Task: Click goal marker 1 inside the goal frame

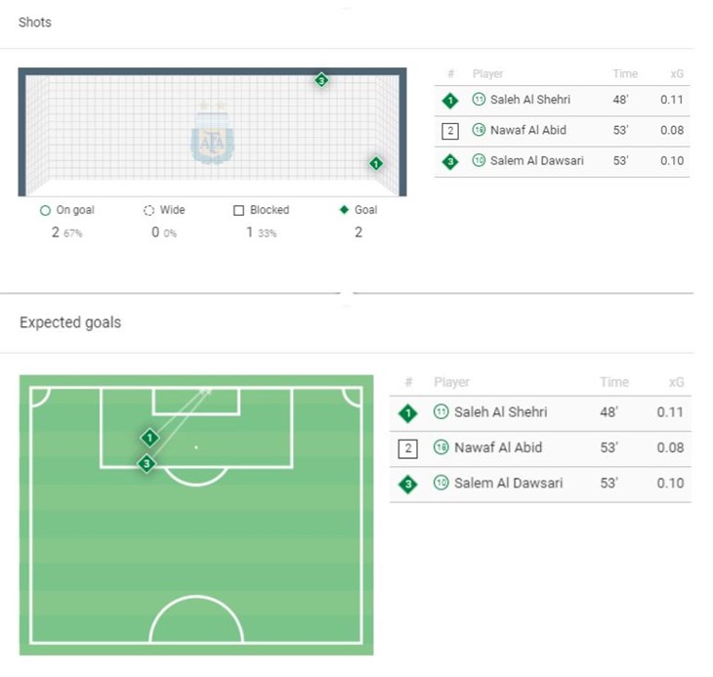Action: point(376,163)
